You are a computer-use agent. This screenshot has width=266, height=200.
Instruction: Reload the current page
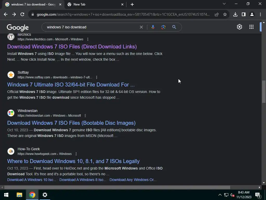22,15
